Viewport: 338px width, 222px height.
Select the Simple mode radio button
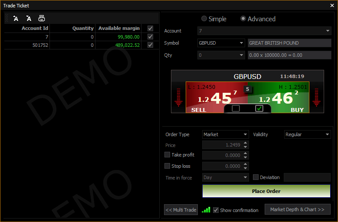pos(204,19)
